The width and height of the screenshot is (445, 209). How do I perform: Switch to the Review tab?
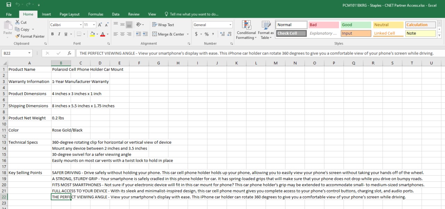pos(134,14)
